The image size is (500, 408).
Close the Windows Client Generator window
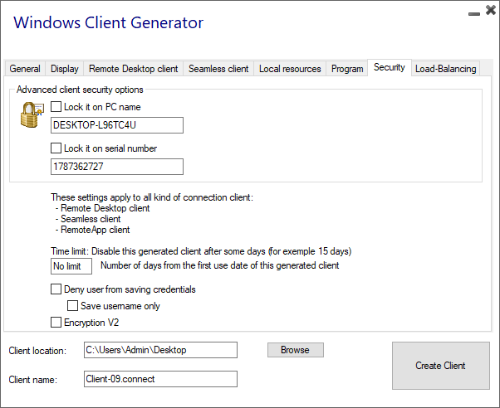(x=489, y=11)
